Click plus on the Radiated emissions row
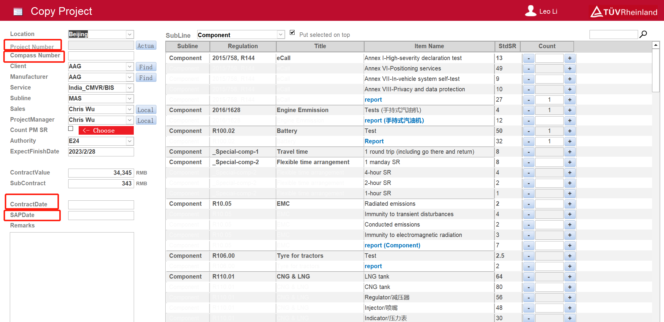664x322 pixels. tap(570, 204)
